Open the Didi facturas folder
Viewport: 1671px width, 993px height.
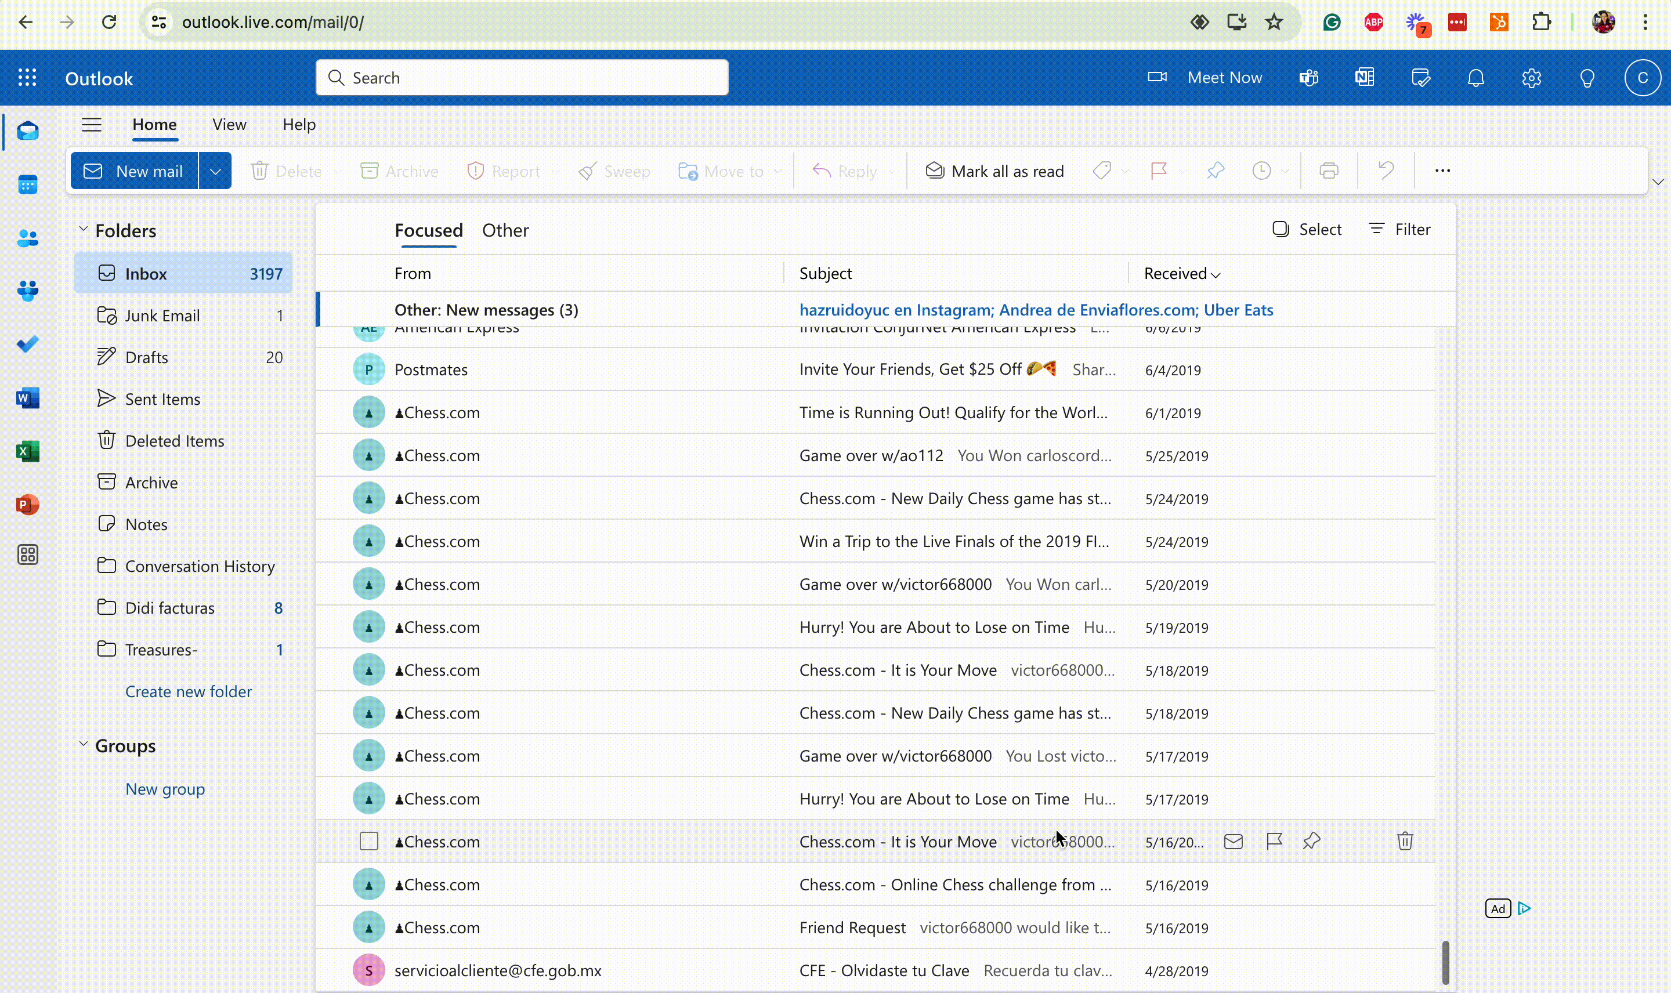coord(183,608)
